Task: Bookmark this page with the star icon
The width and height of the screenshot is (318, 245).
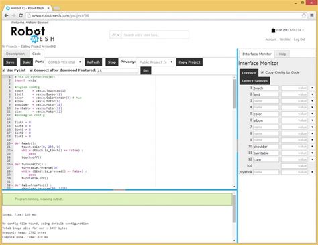Action: point(304,15)
